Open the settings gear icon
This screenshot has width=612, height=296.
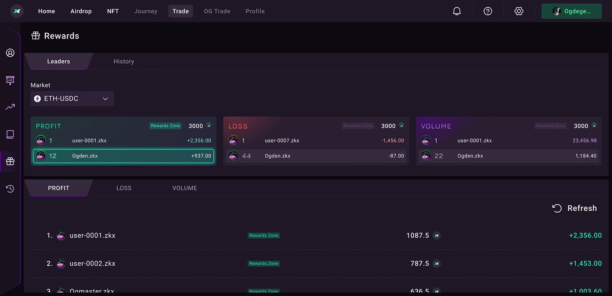518,11
